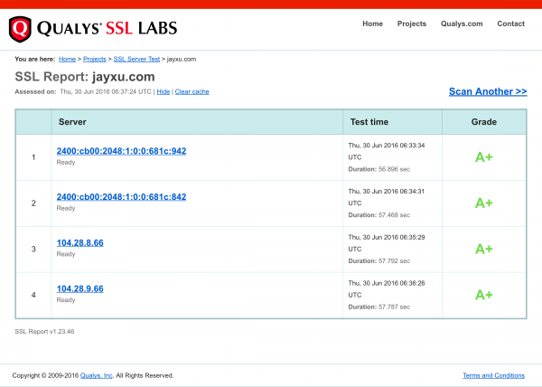542x387 pixels.
Task: Click the Qualys, Inc. footer link
Action: click(97, 375)
